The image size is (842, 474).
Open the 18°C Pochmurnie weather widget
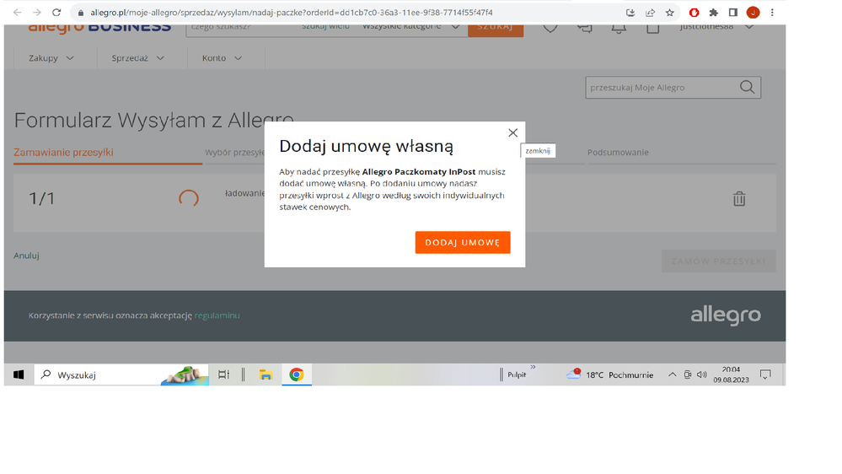pyautogui.click(x=610, y=374)
